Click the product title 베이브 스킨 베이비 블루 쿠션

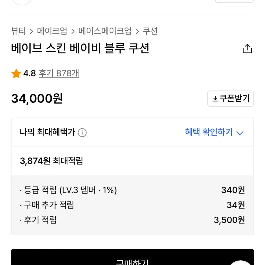(80, 48)
